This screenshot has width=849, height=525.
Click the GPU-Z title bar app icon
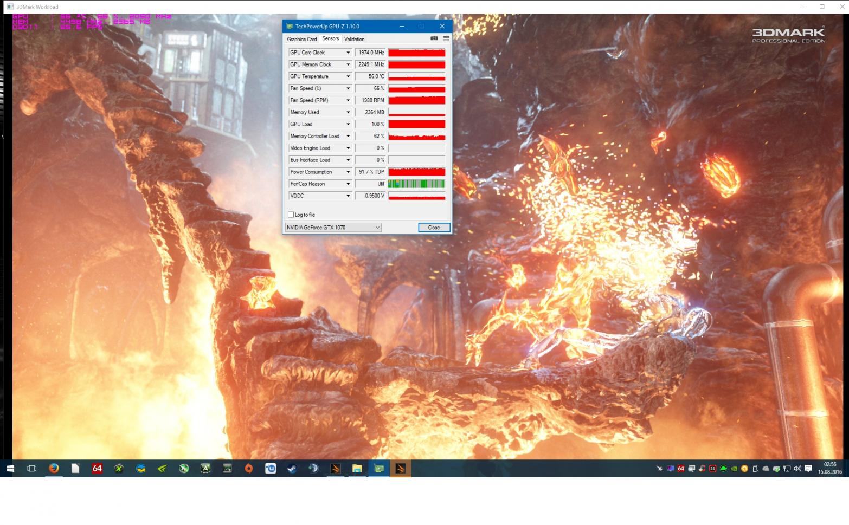click(x=290, y=26)
